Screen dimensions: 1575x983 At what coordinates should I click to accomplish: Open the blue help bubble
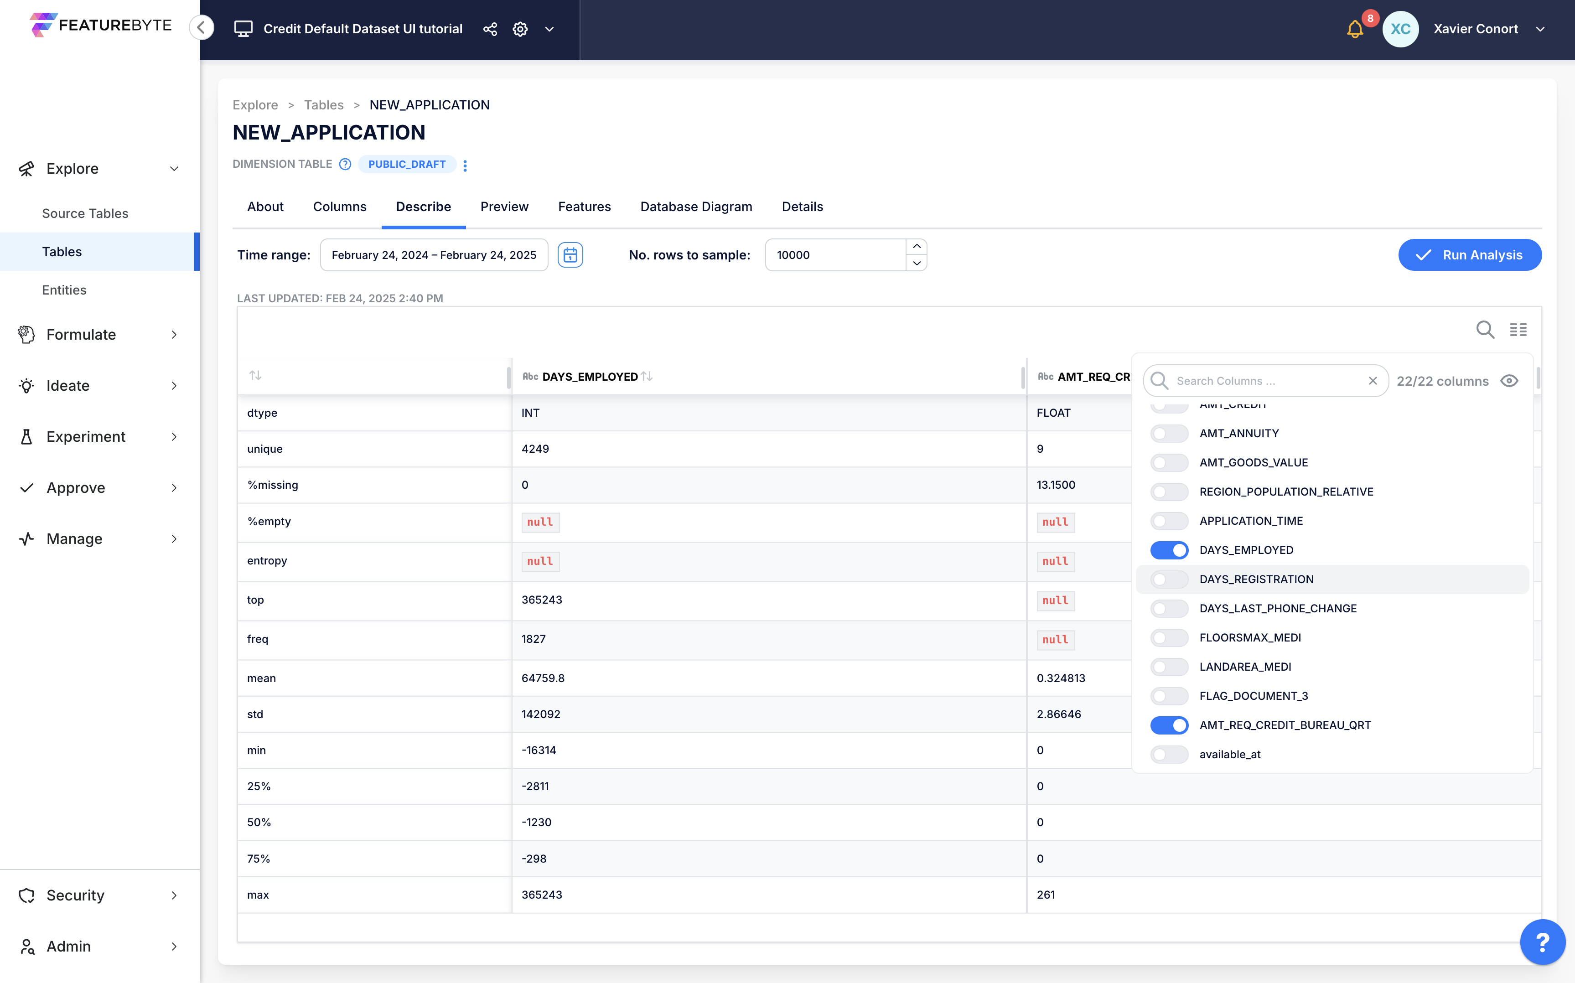coord(1542,942)
